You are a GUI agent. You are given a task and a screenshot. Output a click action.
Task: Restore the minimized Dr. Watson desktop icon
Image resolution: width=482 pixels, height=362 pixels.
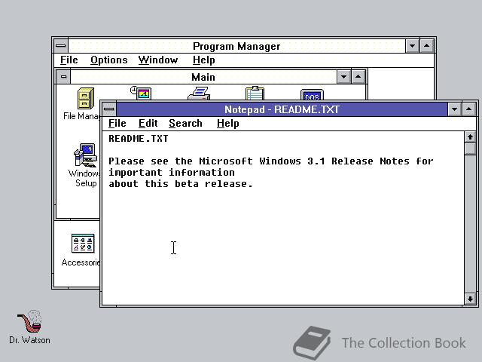(29, 321)
